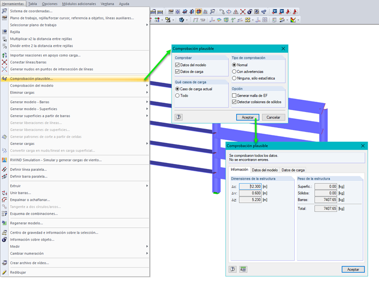Click the RWIND Simulation menu icon
This screenshot has width=379, height=284.
click(4, 160)
